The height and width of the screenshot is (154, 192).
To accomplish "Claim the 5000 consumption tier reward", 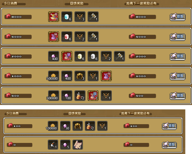I will (178, 37).
